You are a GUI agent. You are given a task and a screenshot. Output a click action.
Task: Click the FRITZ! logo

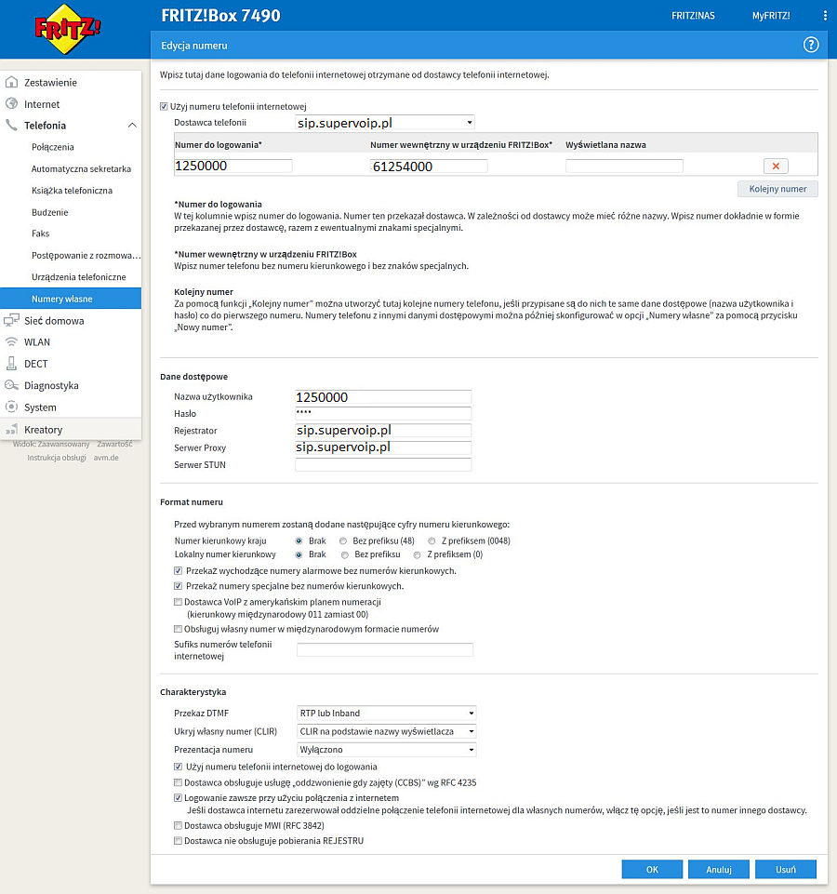[67, 29]
